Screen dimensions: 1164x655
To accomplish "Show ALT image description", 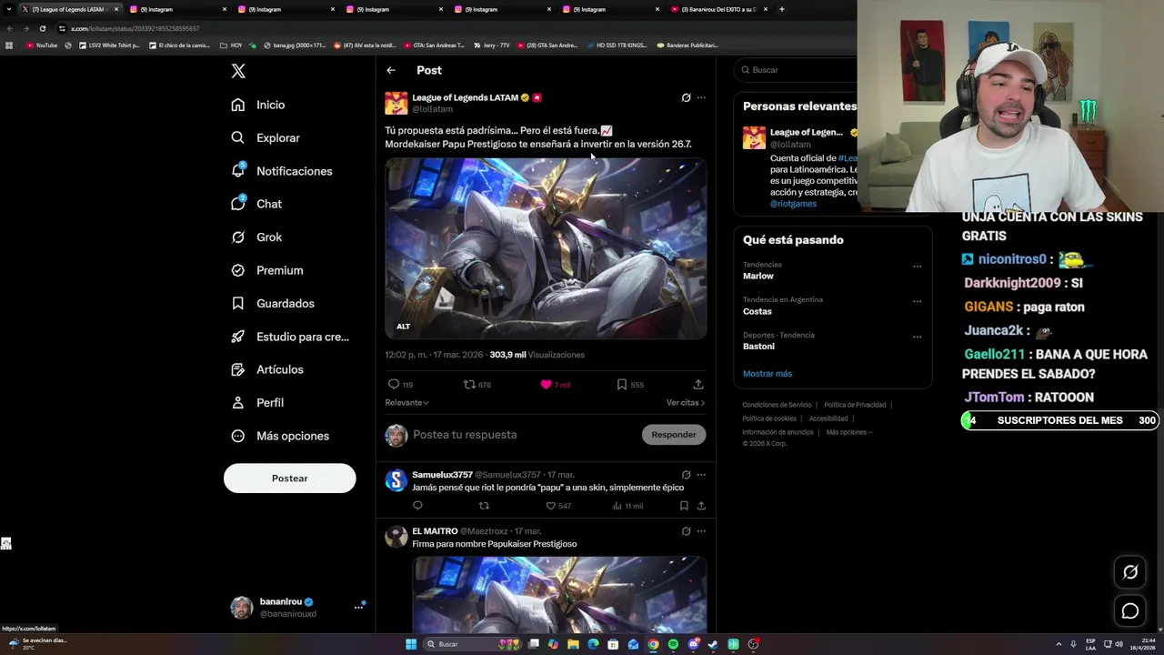I will pyautogui.click(x=403, y=327).
